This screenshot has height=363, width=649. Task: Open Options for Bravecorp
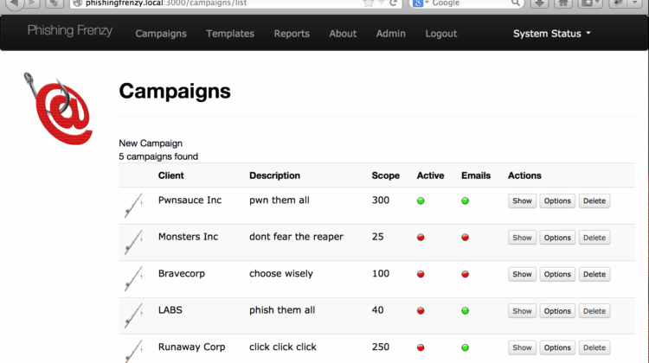(557, 274)
